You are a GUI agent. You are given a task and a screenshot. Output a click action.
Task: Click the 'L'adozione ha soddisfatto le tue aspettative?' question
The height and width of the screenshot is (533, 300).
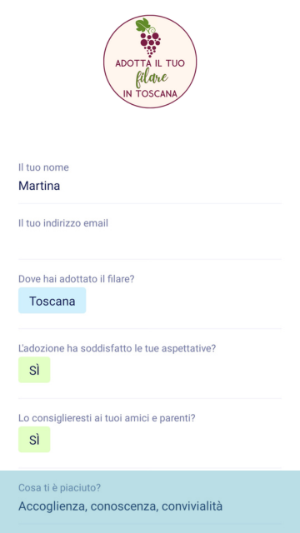[117, 348]
